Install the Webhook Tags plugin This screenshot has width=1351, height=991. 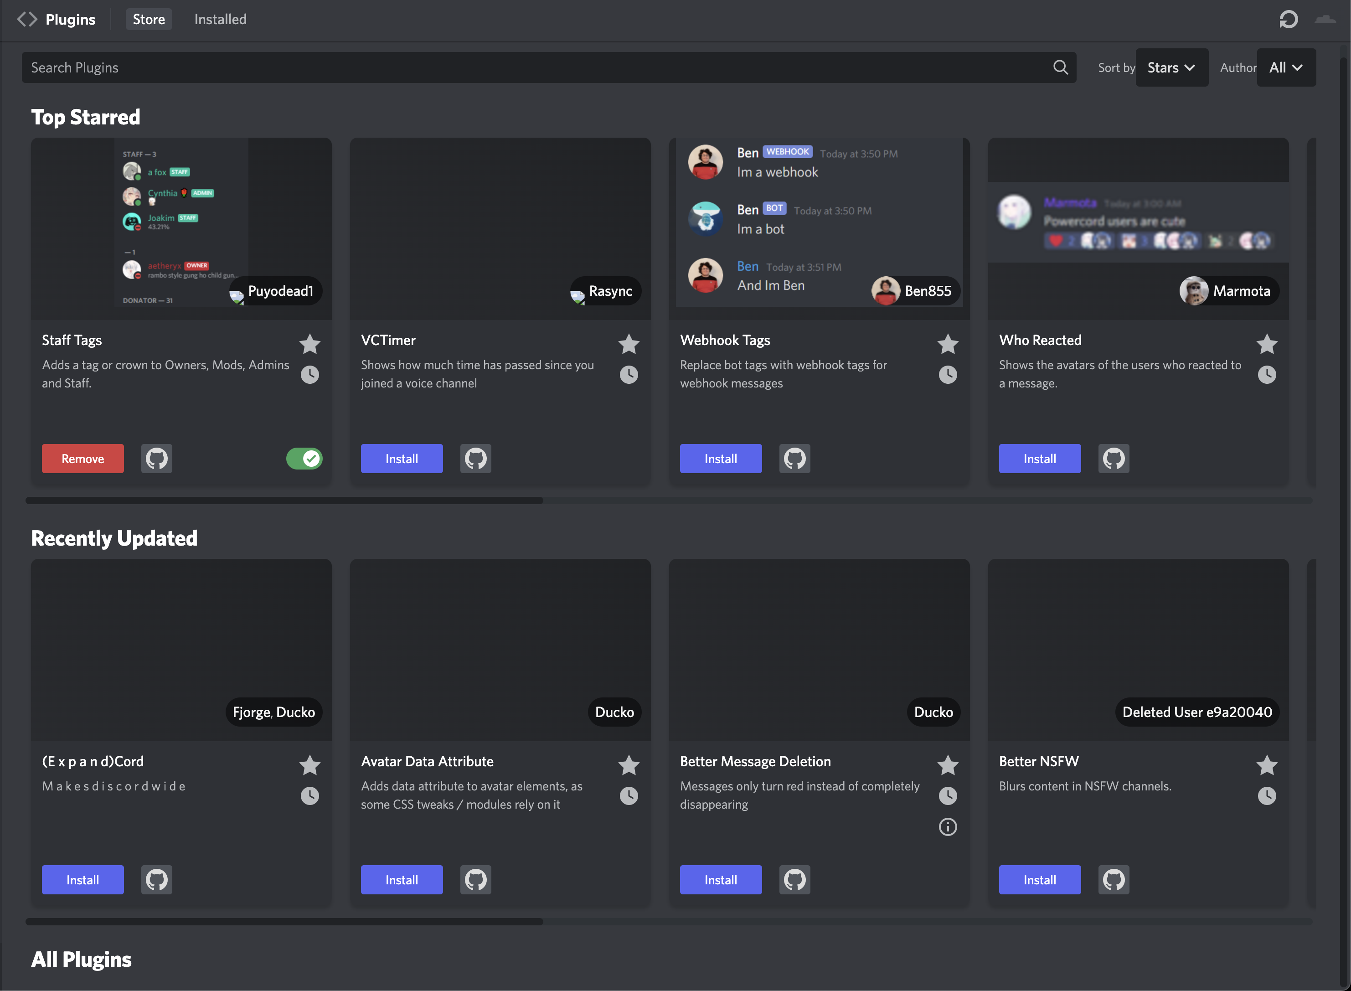(721, 458)
